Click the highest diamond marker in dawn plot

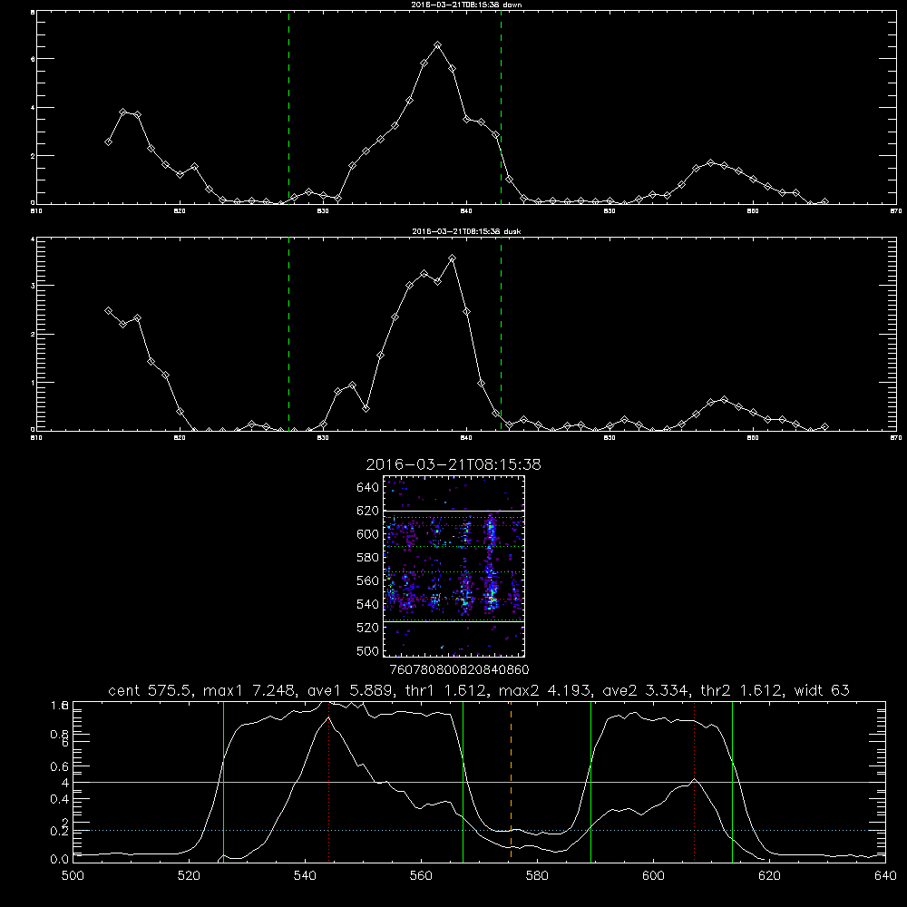[x=438, y=45]
